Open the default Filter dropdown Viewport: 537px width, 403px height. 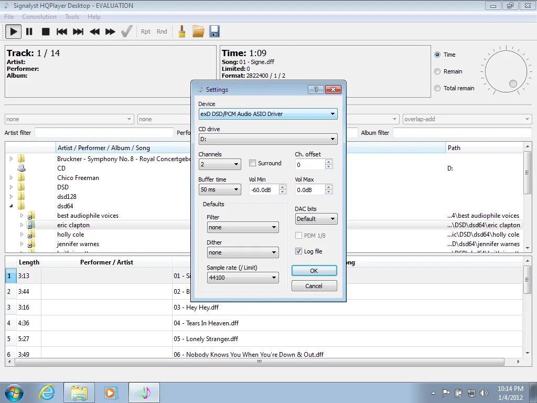click(x=243, y=227)
